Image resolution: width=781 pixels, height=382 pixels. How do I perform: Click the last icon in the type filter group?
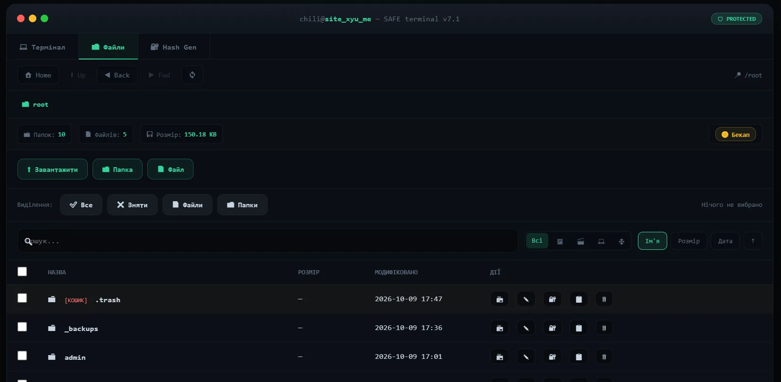click(x=621, y=241)
